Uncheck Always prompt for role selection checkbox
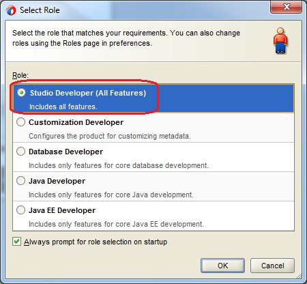Screen dimensions: 307x284 point(16,242)
